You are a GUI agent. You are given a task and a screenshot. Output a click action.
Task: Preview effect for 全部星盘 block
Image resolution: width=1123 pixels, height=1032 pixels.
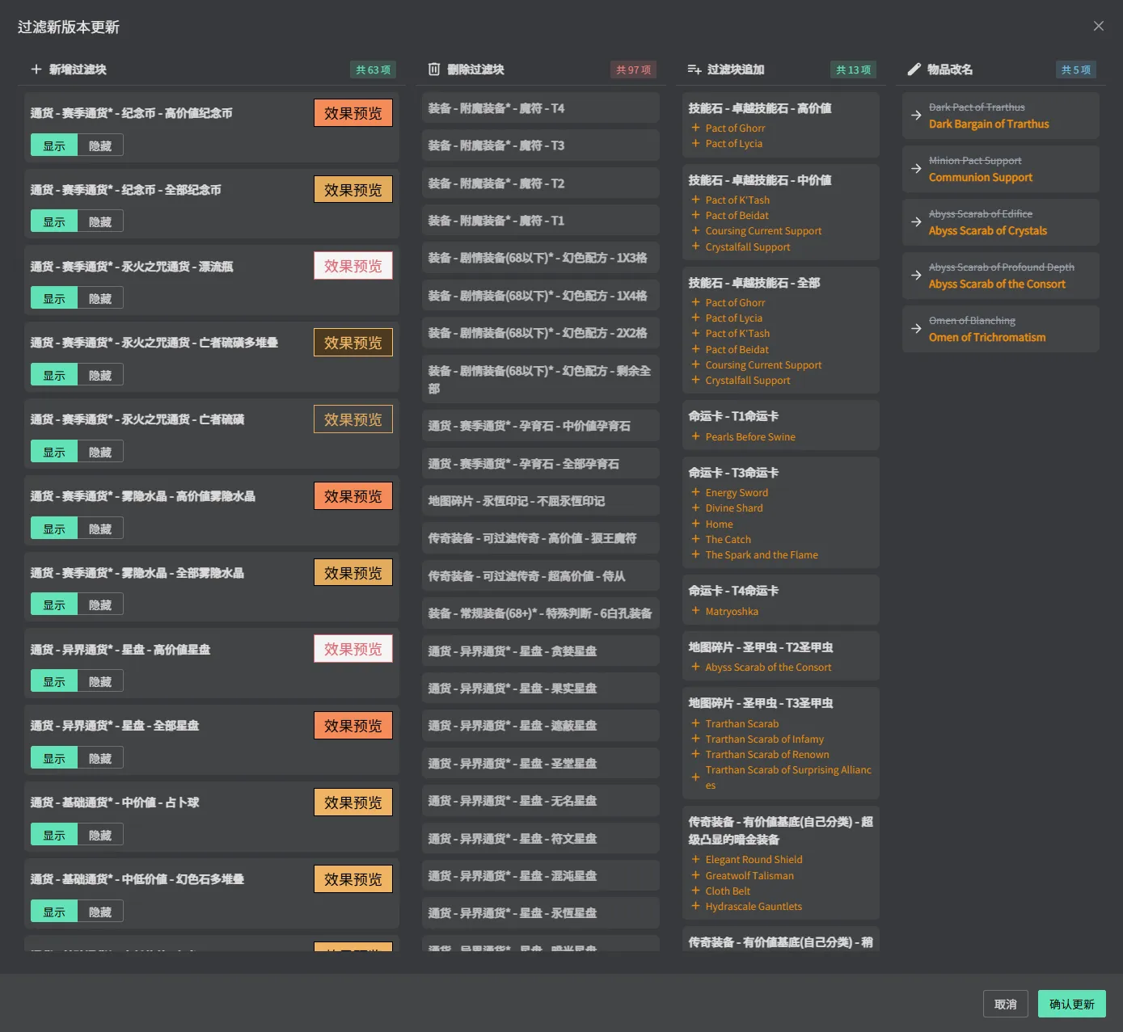click(x=353, y=726)
